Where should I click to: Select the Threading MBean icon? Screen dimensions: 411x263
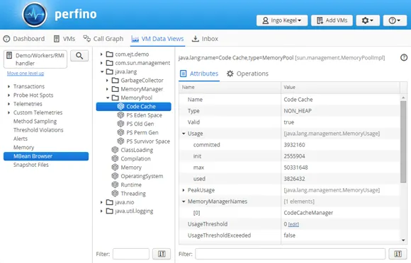pos(115,194)
